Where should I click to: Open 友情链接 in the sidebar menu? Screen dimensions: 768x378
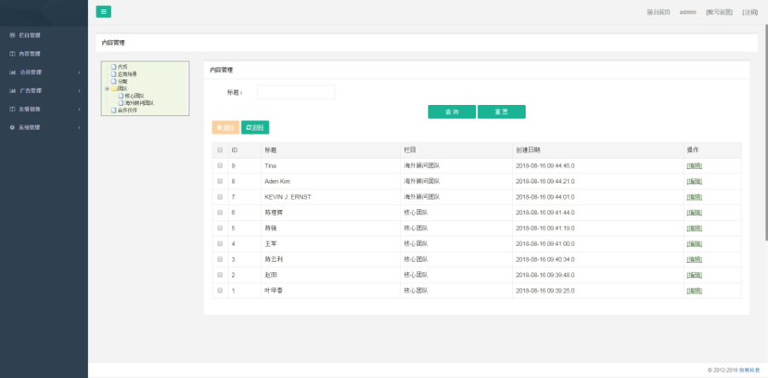tap(30, 109)
